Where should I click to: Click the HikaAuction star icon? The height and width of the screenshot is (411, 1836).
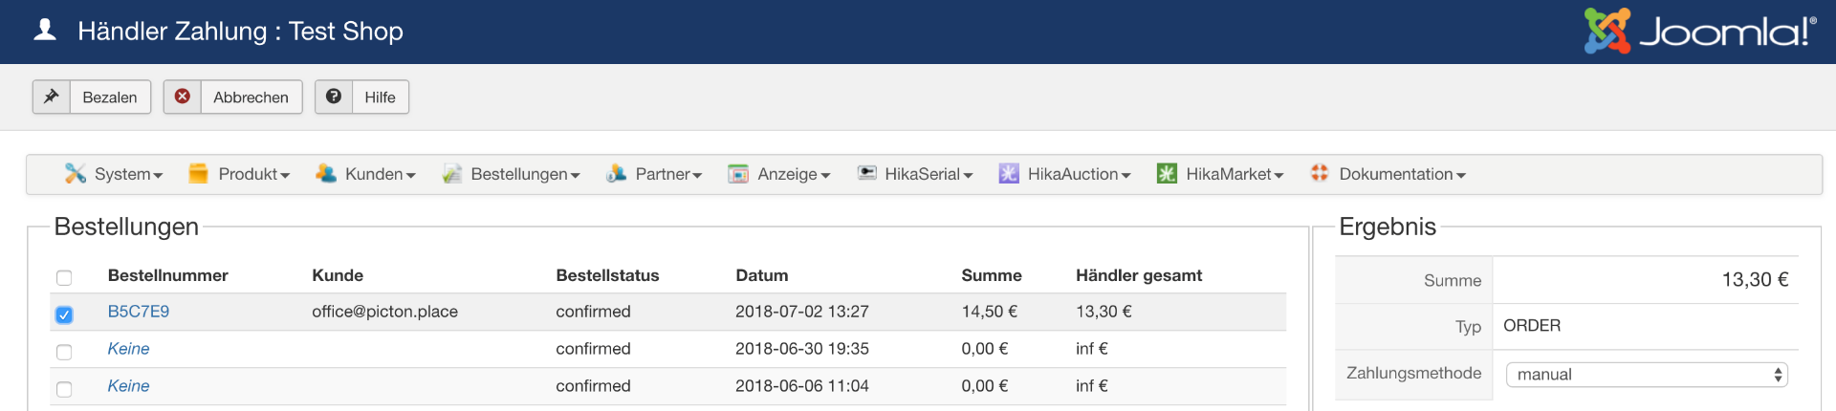click(x=1009, y=173)
